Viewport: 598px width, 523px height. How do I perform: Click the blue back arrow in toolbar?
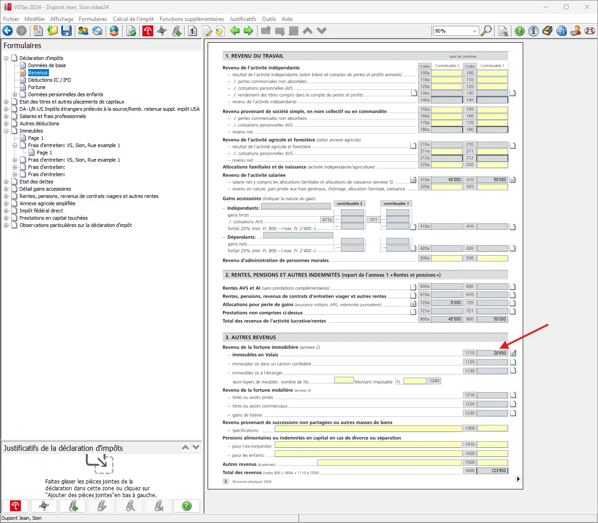pyautogui.click(x=8, y=31)
